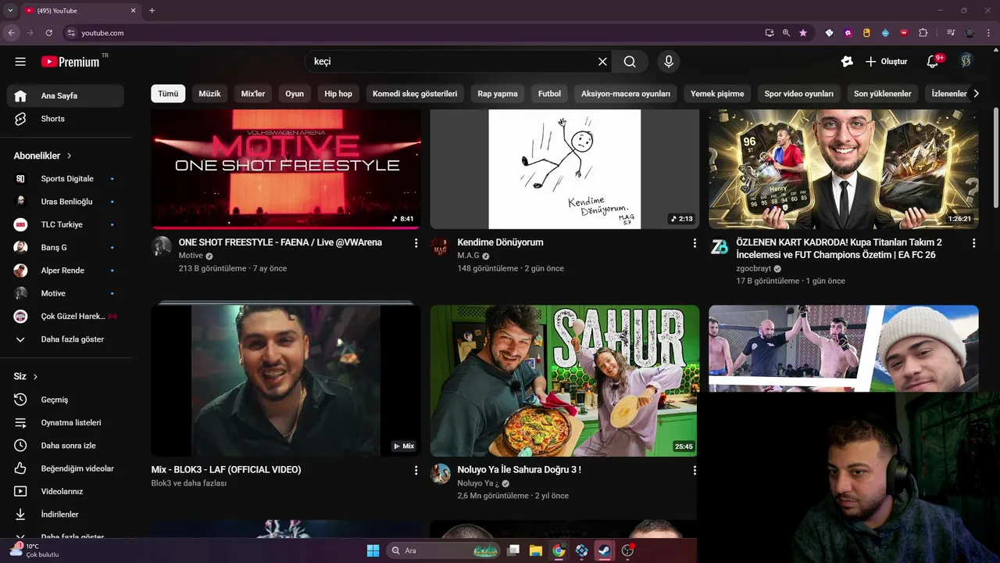1000x563 pixels.
Task: Select the Rap yapma chip
Action: [498, 94]
